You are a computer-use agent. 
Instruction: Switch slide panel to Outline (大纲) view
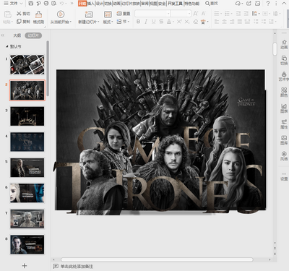pyautogui.click(x=17, y=35)
